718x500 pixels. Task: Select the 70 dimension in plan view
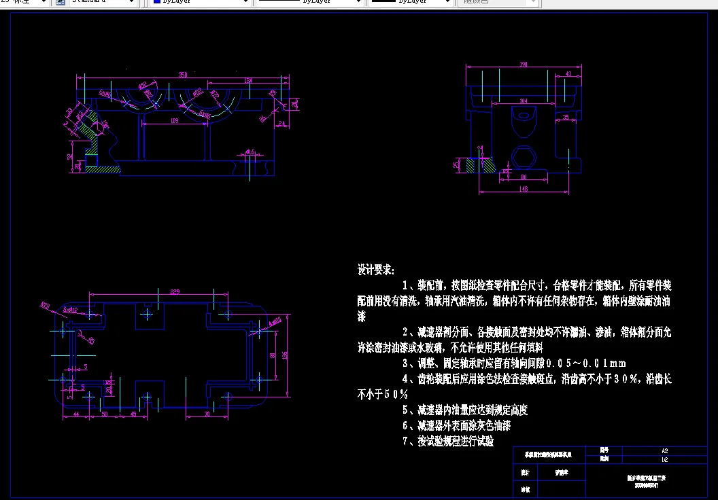(x=207, y=414)
